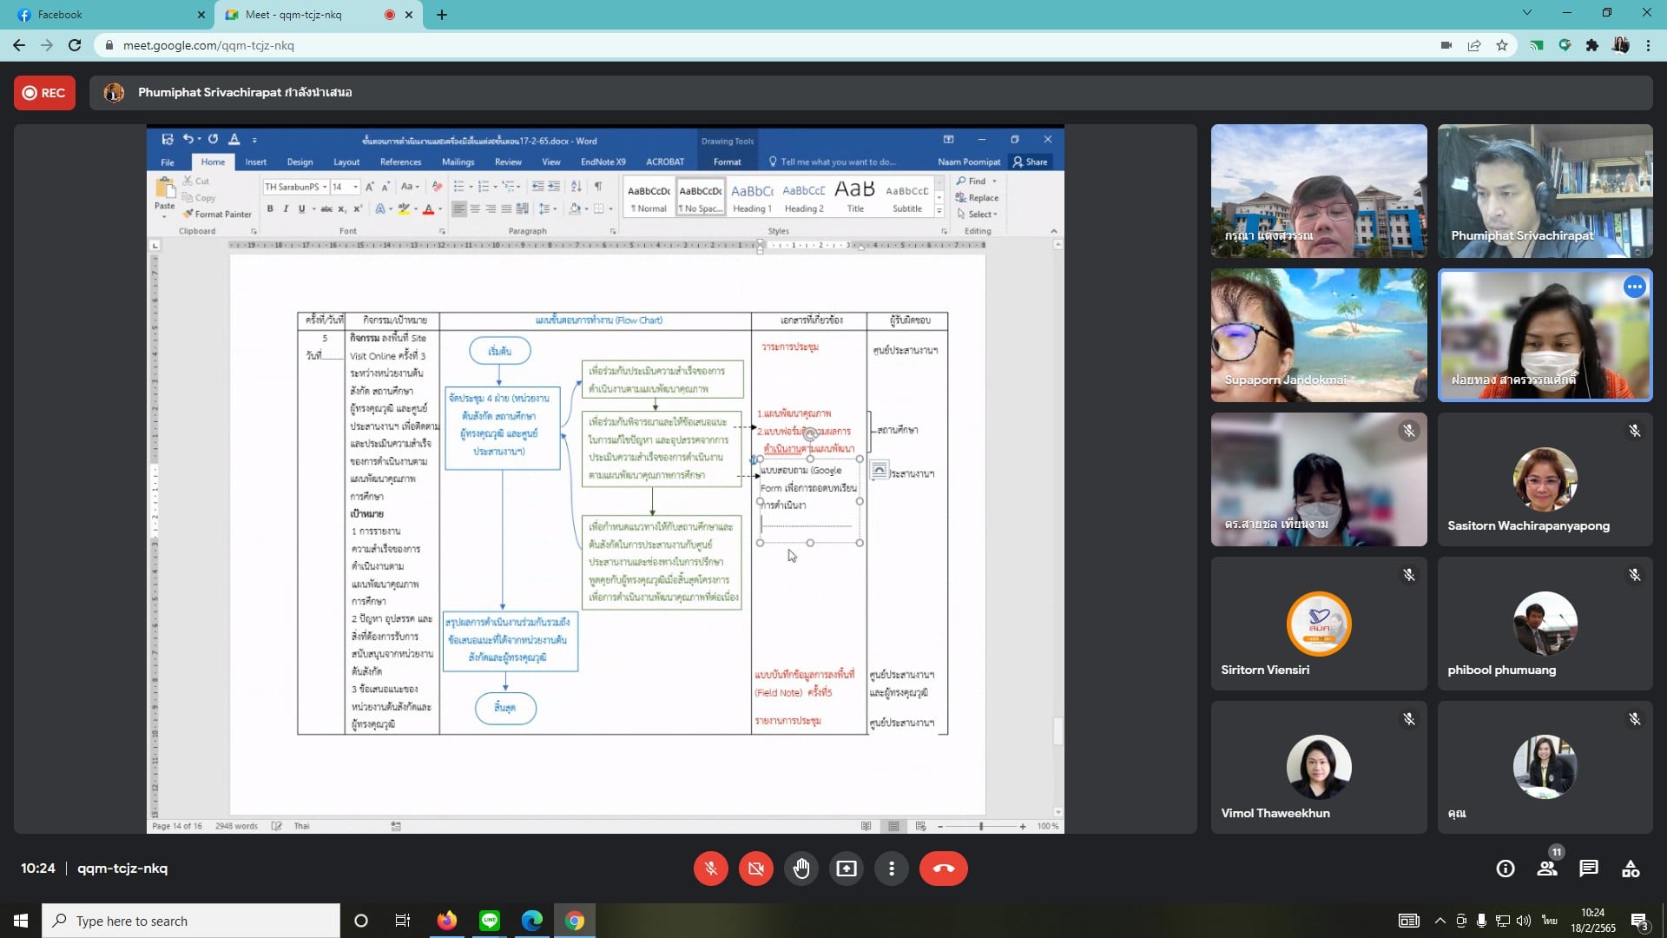Open tile options on highlighted participant

pyautogui.click(x=1635, y=287)
